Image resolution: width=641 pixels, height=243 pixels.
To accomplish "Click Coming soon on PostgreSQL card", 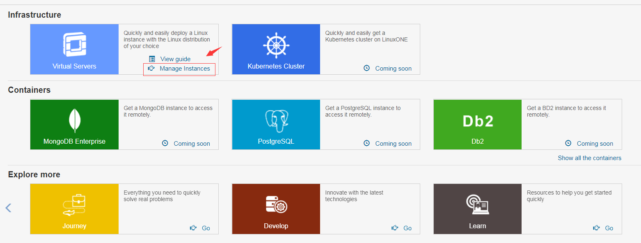I will tap(393, 144).
